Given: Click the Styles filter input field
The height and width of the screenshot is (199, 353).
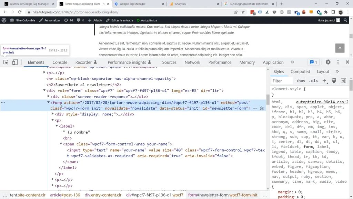Looking at the screenshot, I should tap(282, 81).
